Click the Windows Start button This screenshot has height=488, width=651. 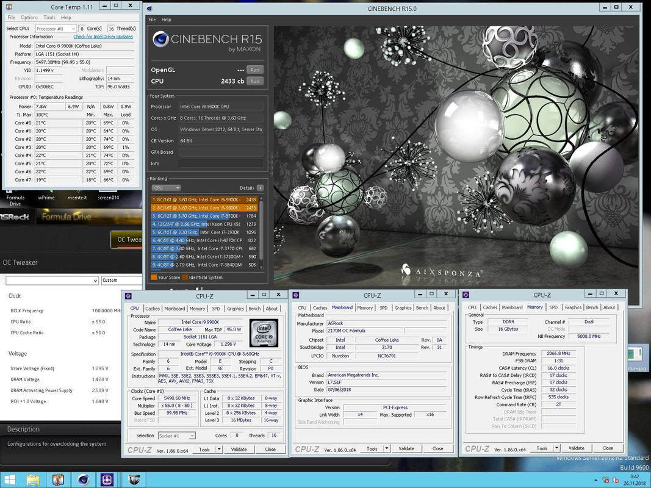[x=9, y=479]
